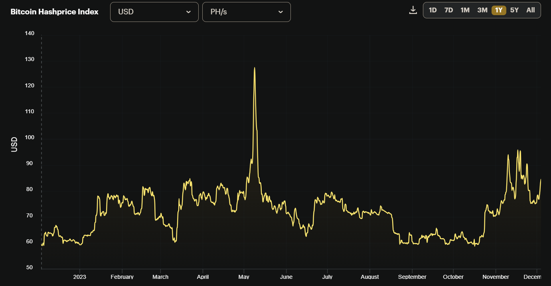The width and height of the screenshot is (551, 286).
Task: Click the October x-axis label
Action: pyautogui.click(x=453, y=277)
